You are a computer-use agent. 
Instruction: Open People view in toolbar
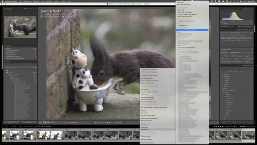pyautogui.click(x=57, y=122)
